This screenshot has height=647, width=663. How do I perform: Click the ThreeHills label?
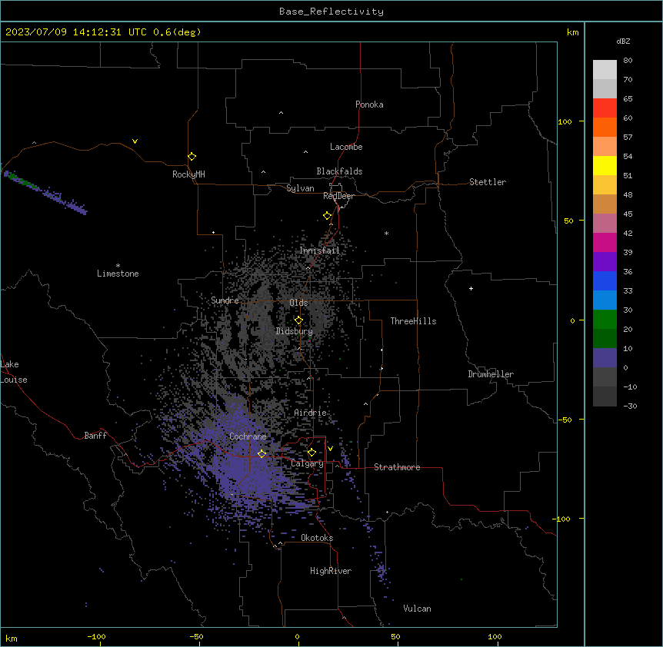point(413,321)
